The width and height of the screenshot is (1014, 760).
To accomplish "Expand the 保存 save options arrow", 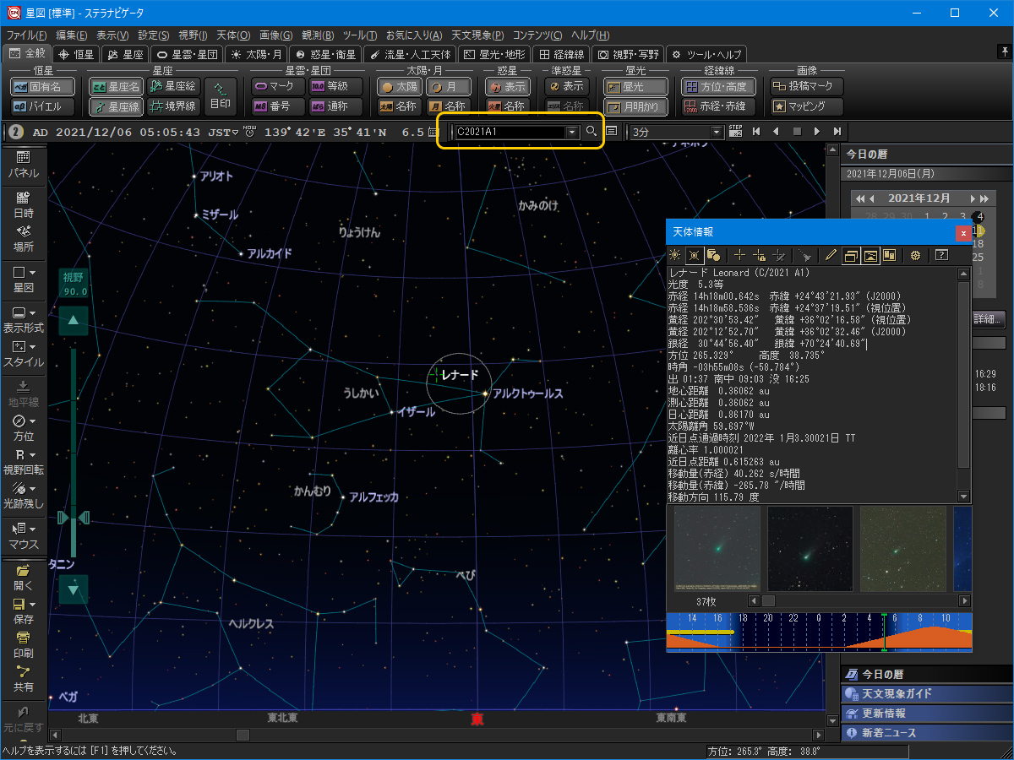I will [33, 605].
